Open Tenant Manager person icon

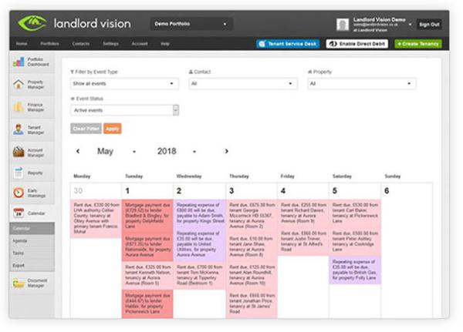pos(19,129)
